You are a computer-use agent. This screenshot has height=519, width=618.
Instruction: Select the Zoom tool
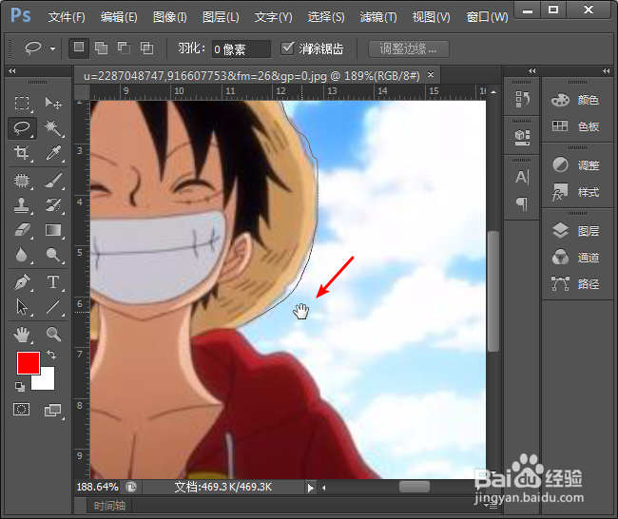(x=53, y=335)
